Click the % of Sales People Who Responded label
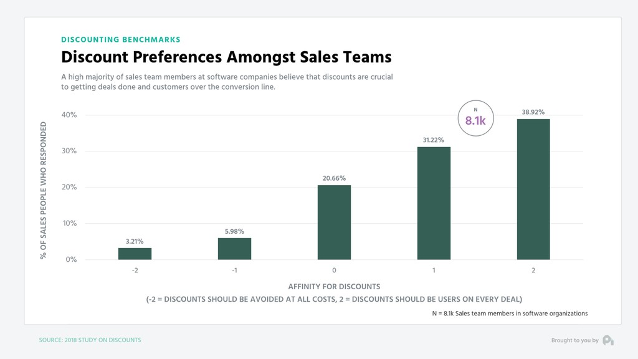Viewport: 638px width, 359px height. (43, 191)
